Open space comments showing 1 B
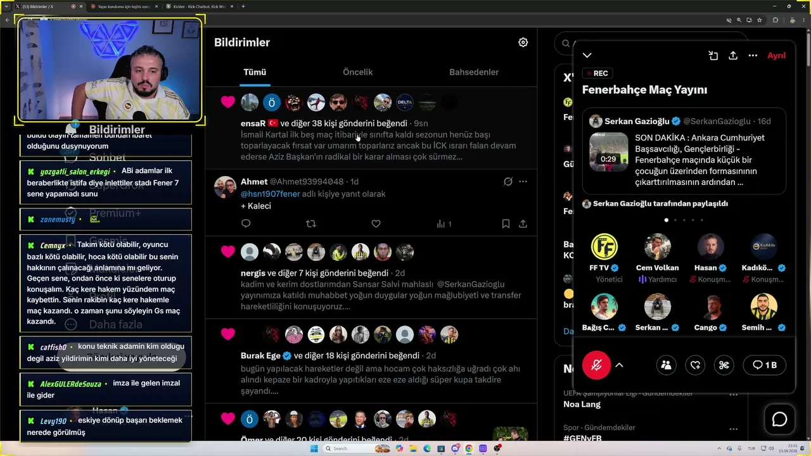This screenshot has width=811, height=456. pos(765,365)
